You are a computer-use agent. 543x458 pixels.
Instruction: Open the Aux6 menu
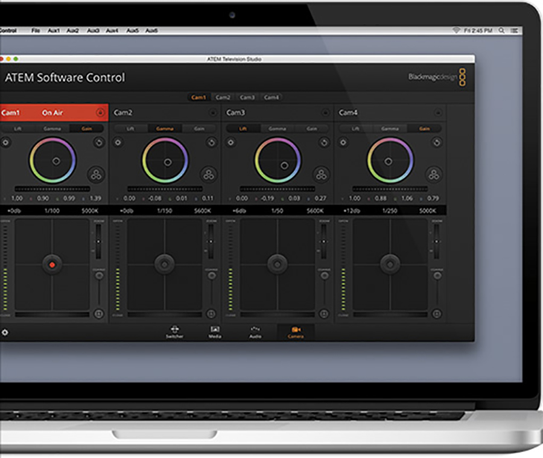pyautogui.click(x=151, y=31)
